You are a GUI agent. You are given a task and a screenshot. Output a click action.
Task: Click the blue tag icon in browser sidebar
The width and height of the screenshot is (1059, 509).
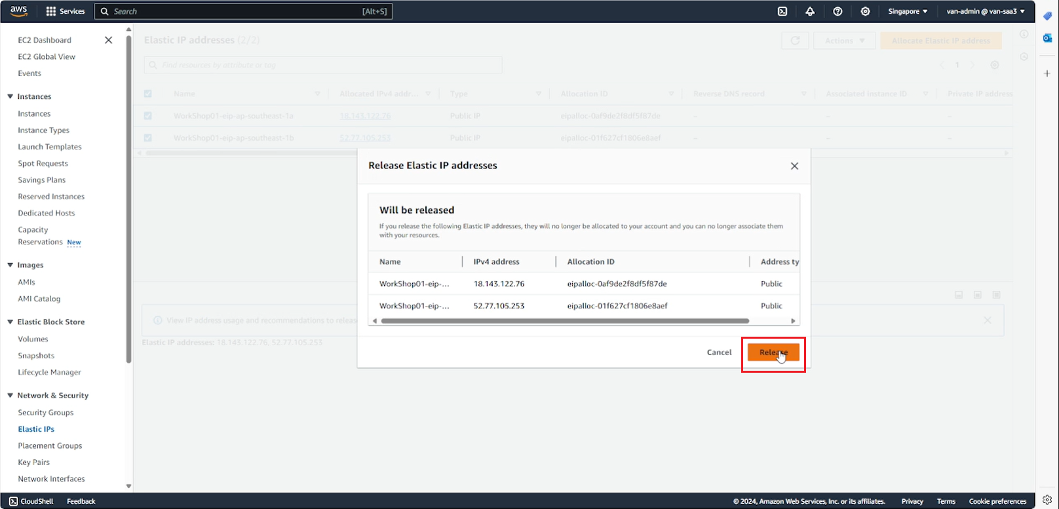point(1047,16)
